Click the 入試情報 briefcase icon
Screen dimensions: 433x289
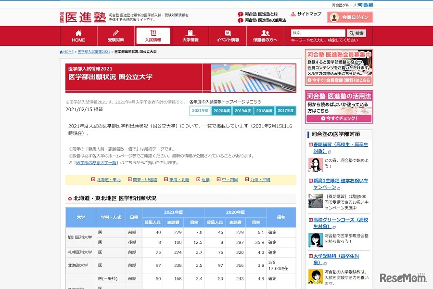[x=153, y=32]
